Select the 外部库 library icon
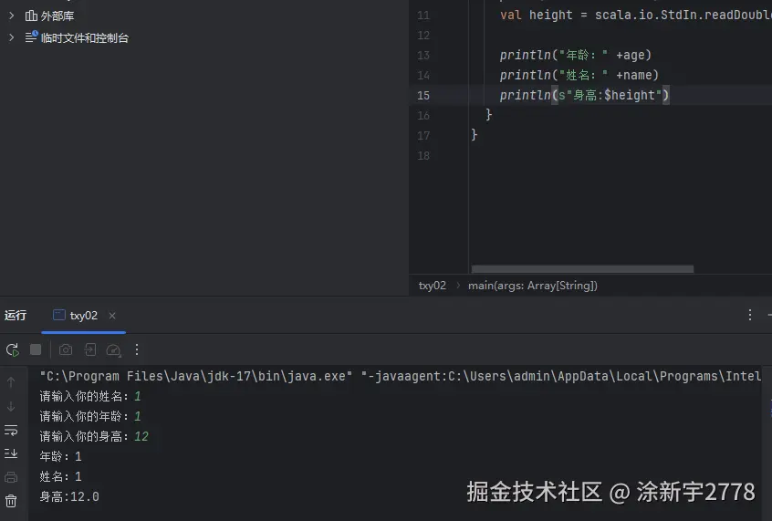Image resolution: width=772 pixels, height=521 pixels. tap(31, 16)
